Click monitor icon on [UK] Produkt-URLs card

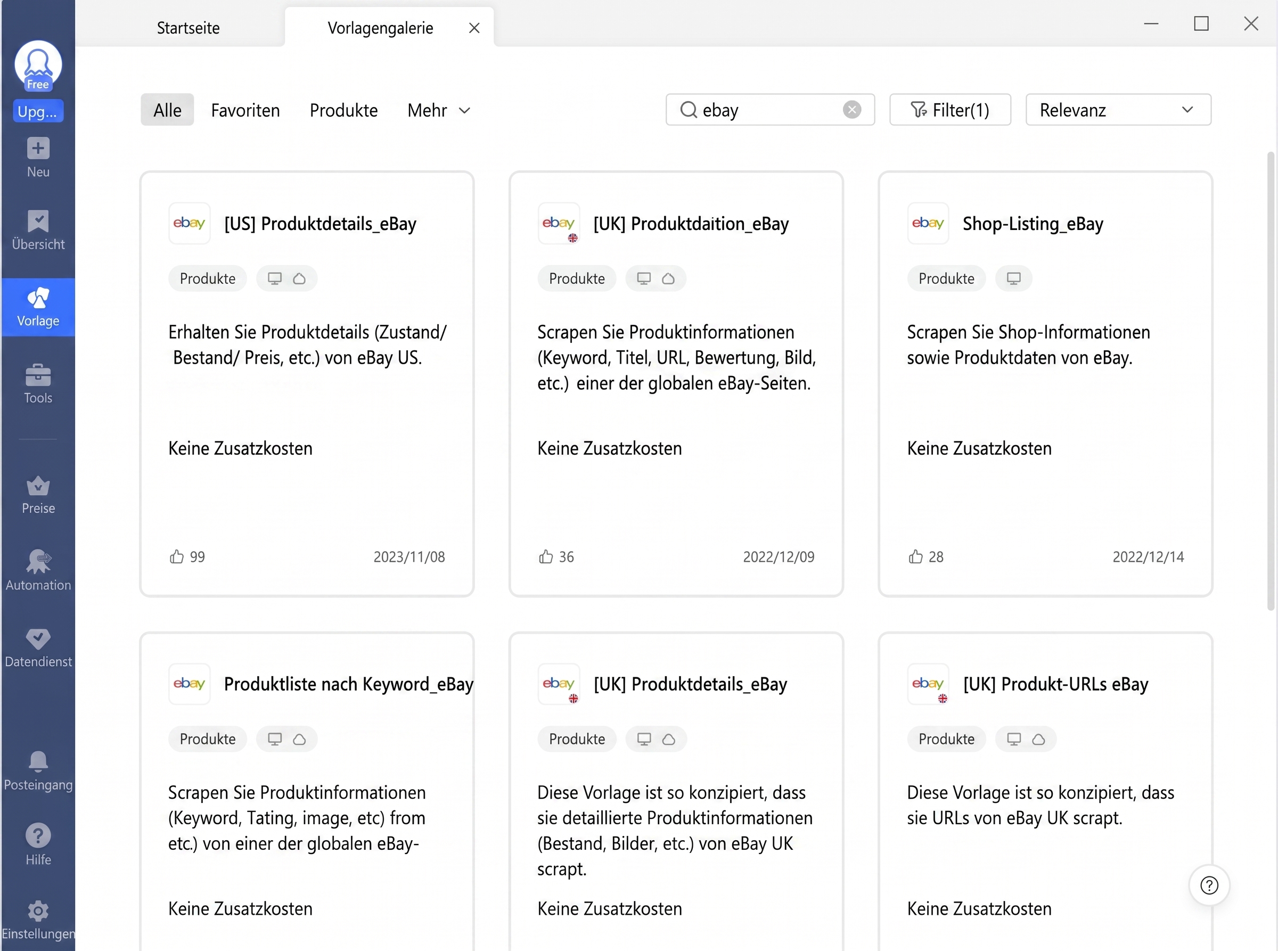coord(1014,739)
